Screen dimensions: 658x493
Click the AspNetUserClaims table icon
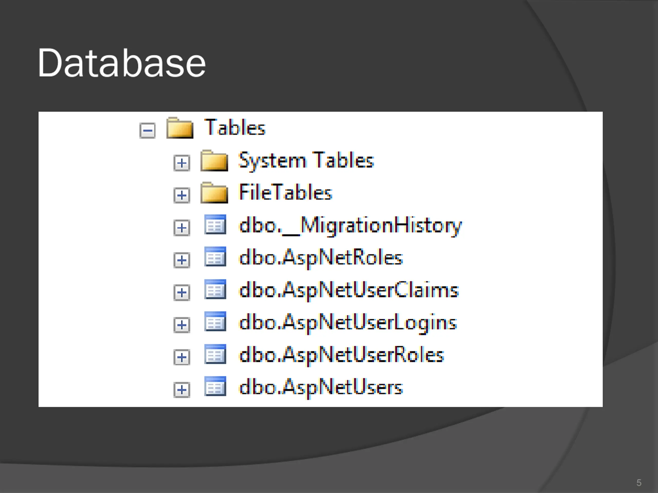tap(215, 289)
